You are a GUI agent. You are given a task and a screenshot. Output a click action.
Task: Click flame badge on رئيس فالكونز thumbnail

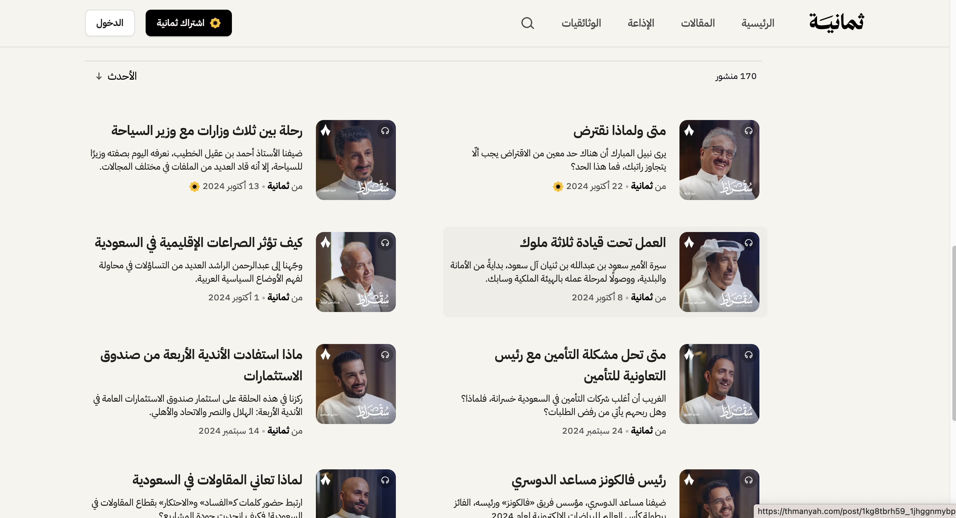(x=689, y=480)
